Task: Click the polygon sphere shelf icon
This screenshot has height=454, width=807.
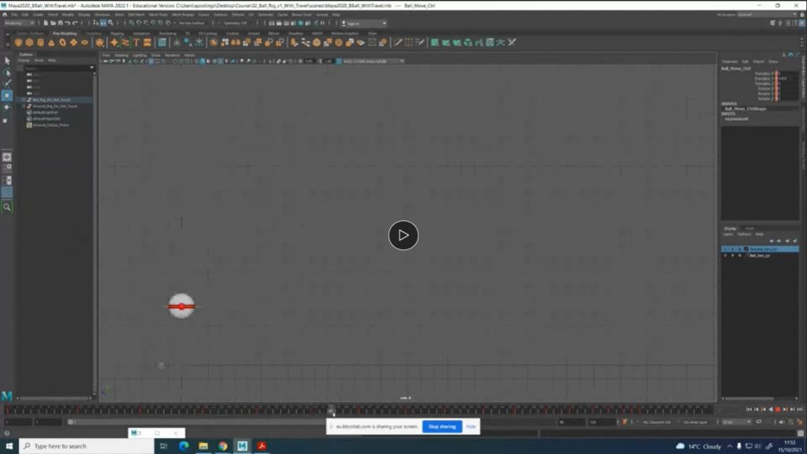Action: click(x=19, y=42)
